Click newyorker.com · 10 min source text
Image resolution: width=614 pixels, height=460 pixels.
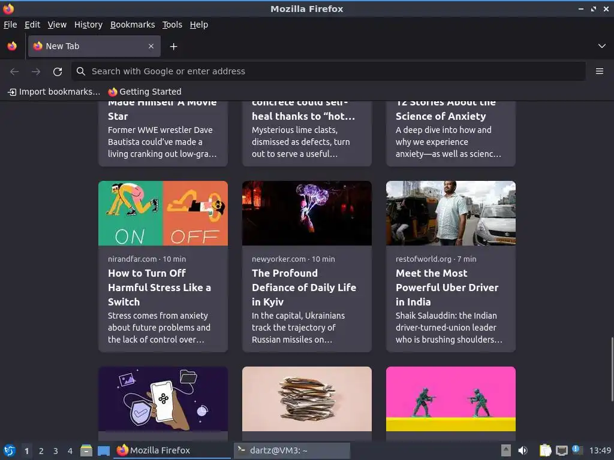(x=293, y=259)
